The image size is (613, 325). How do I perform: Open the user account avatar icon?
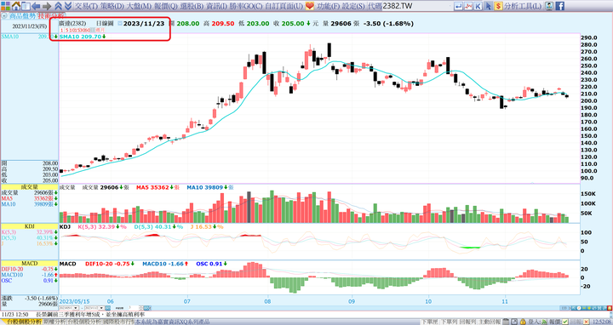point(549,6)
